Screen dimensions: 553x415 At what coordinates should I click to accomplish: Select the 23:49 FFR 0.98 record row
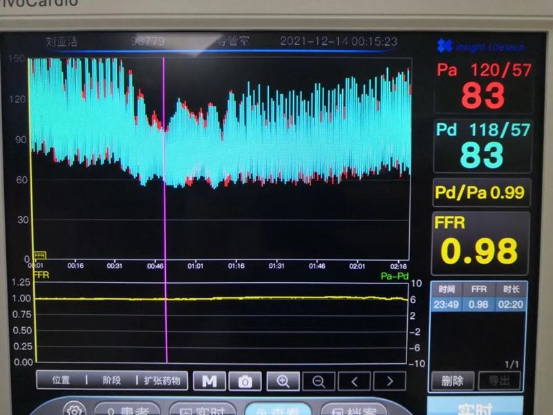tap(478, 304)
